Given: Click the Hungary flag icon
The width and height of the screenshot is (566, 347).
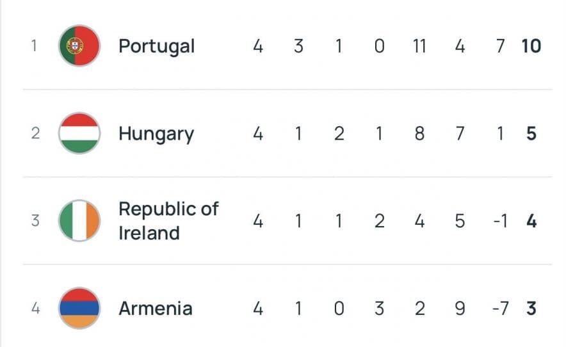Looking at the screenshot, I should [x=79, y=133].
